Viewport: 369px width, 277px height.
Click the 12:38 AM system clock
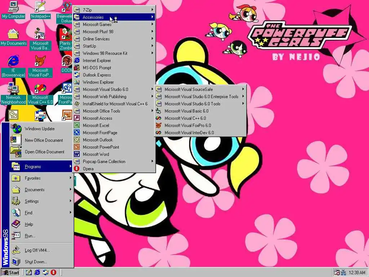pyautogui.click(x=357, y=273)
